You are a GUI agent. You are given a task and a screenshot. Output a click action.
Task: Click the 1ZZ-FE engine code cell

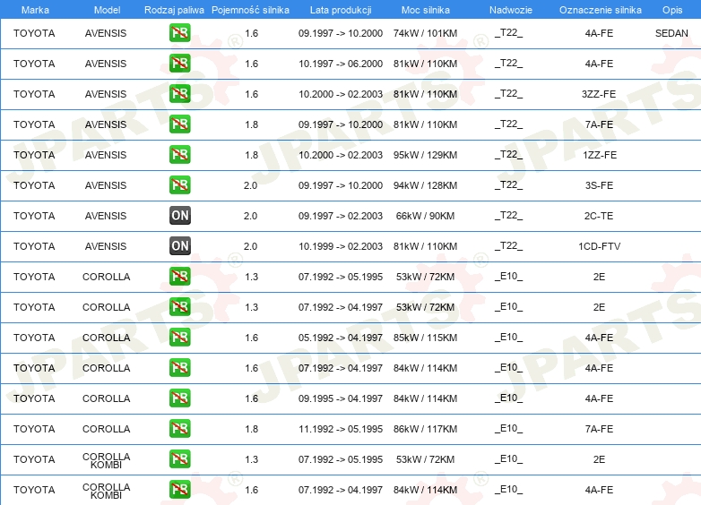pos(600,155)
